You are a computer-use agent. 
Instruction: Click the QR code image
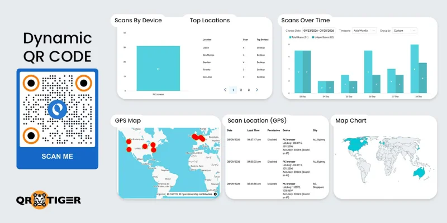point(58,109)
